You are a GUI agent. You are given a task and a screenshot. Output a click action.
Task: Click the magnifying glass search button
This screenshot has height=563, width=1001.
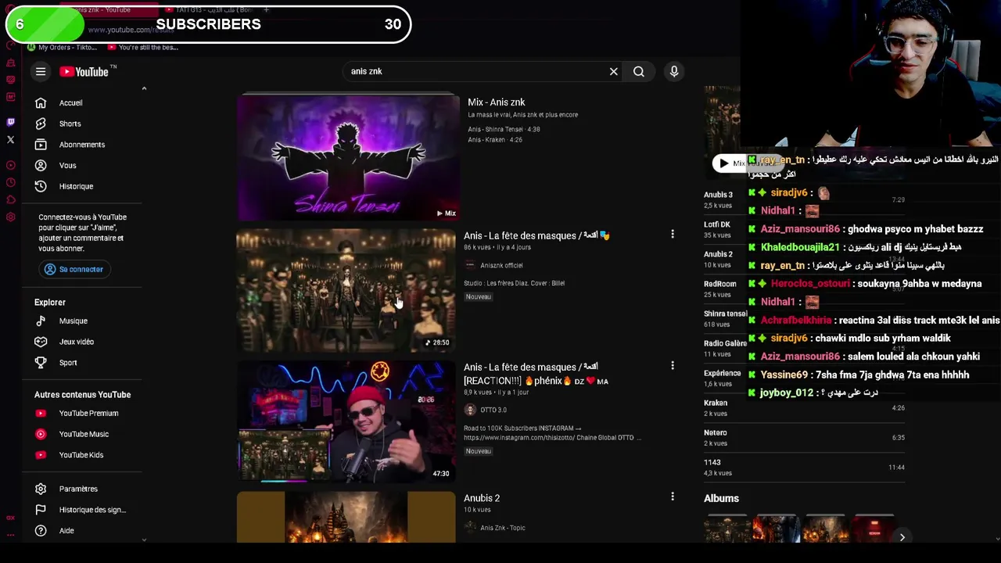639,72
